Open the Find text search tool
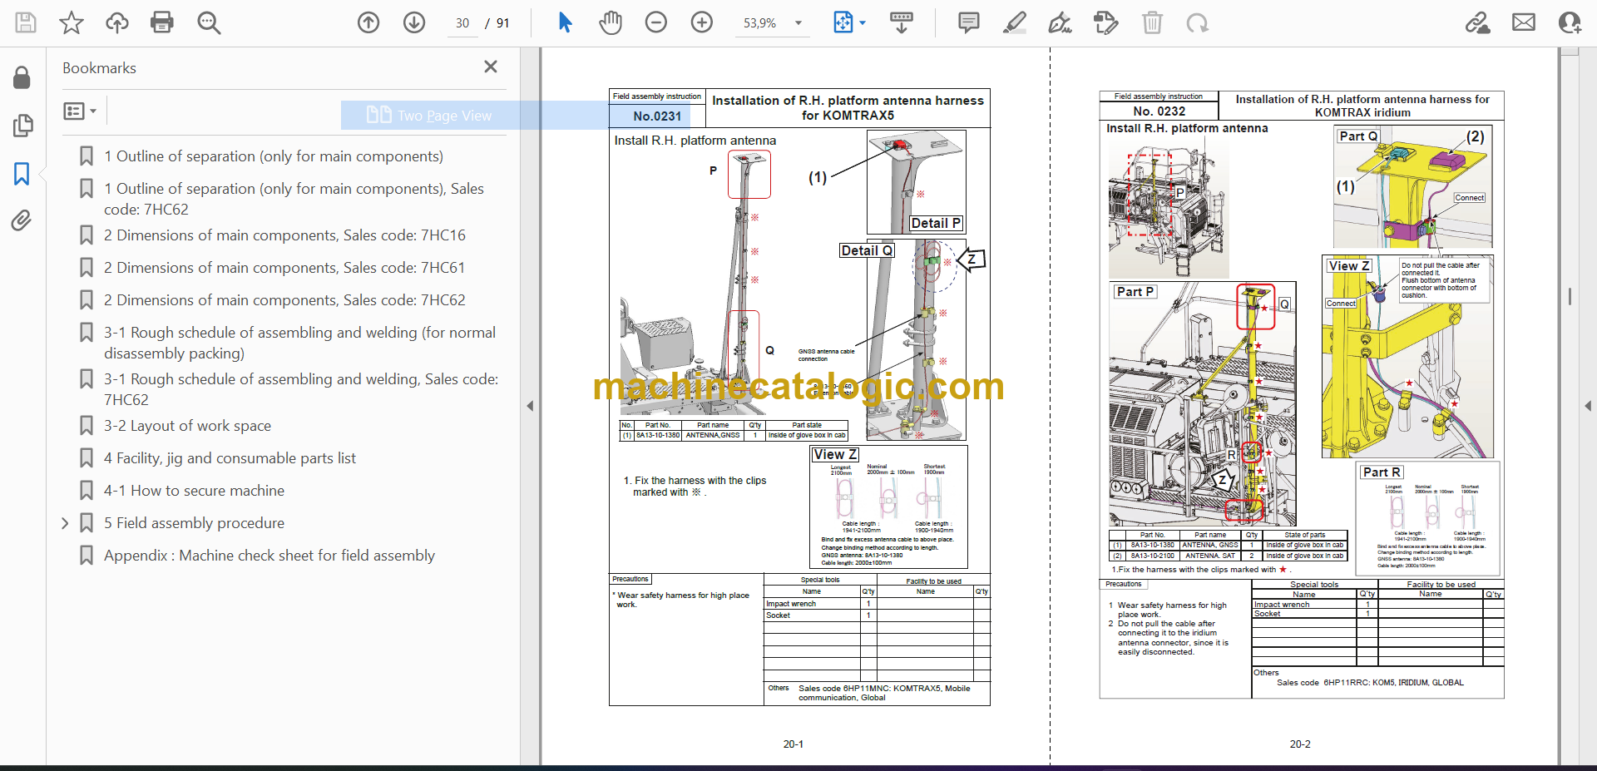 pos(208,22)
